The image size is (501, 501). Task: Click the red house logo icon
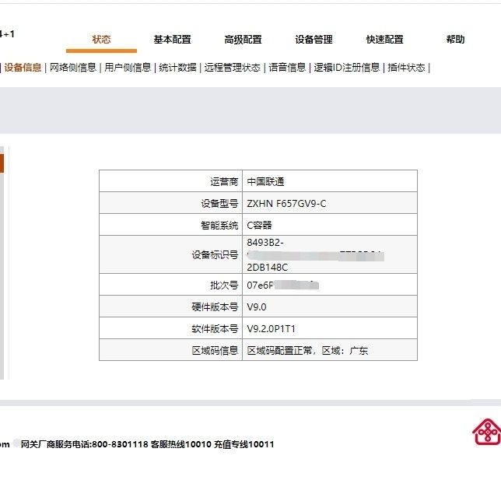486,432
